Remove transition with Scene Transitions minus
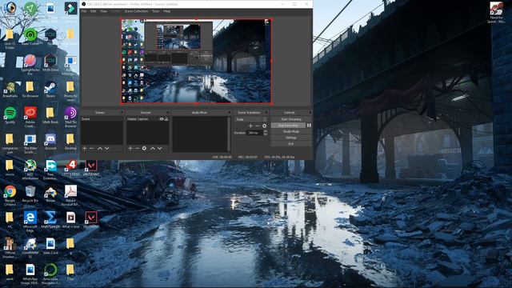This screenshot has height=288, width=512. tap(258, 126)
